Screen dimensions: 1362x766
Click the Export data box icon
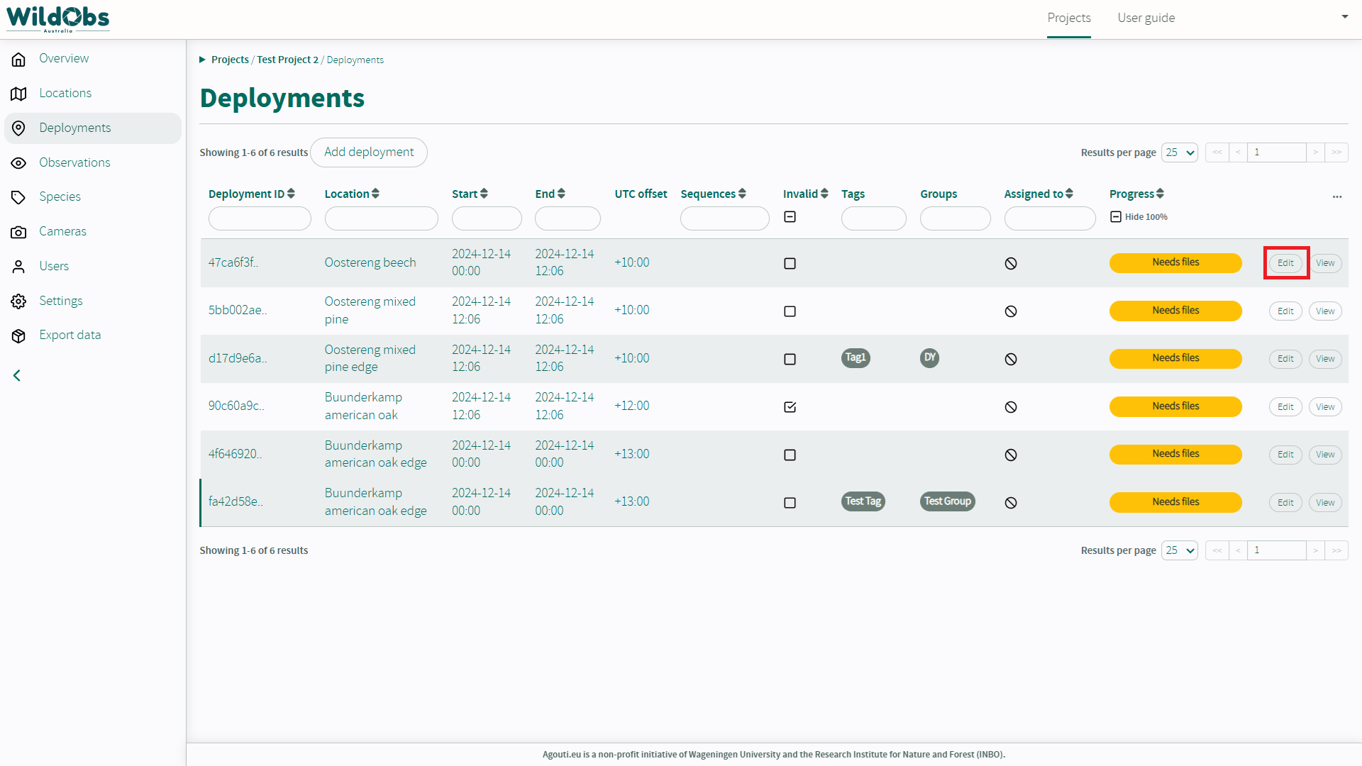coord(19,335)
